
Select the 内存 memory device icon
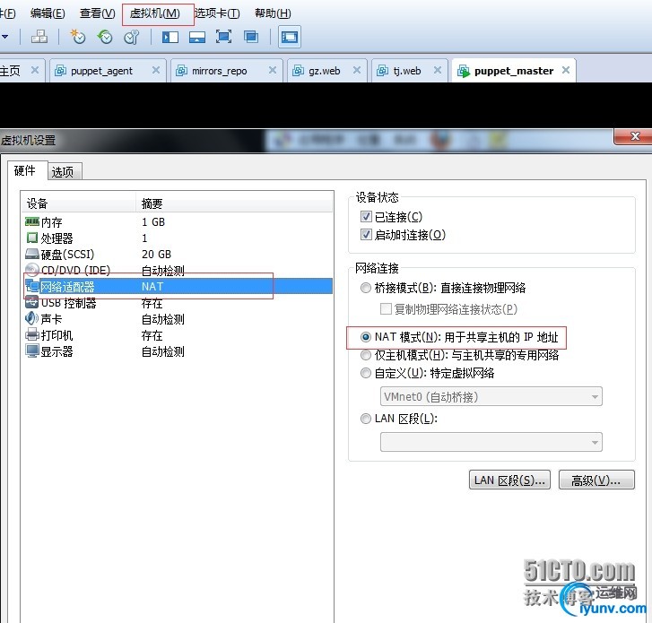pyautogui.click(x=32, y=221)
